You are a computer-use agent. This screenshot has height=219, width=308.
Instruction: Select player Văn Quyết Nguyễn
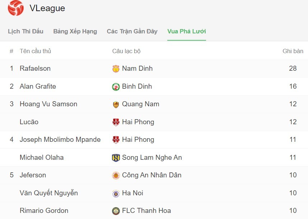coord(49,193)
